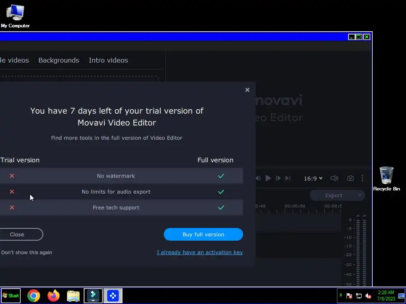
Task: Select the Recycle Bin desktop icon
Action: (386, 179)
